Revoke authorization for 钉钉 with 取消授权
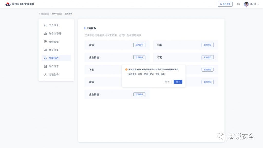 208,57
